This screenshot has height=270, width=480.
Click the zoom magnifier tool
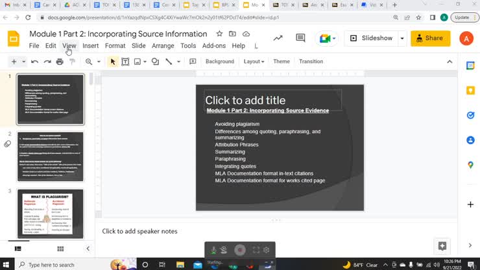[89, 62]
